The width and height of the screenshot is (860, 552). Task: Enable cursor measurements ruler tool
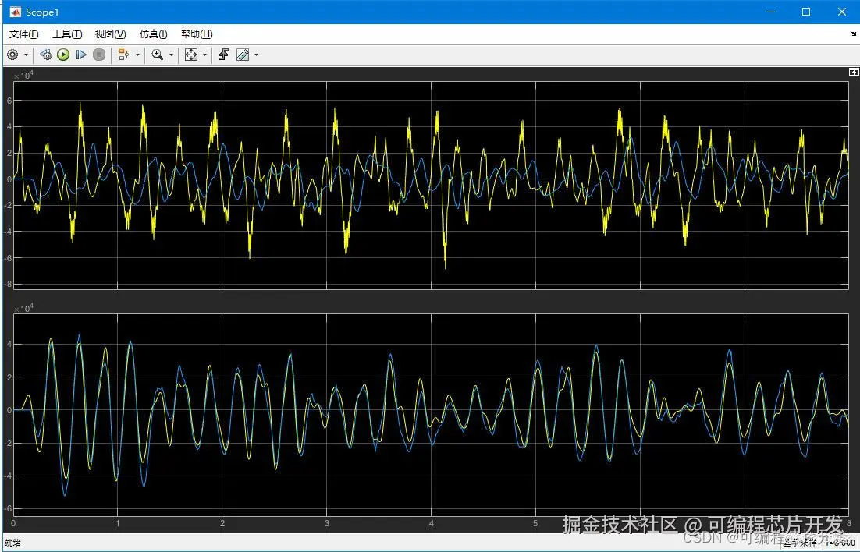click(x=243, y=55)
